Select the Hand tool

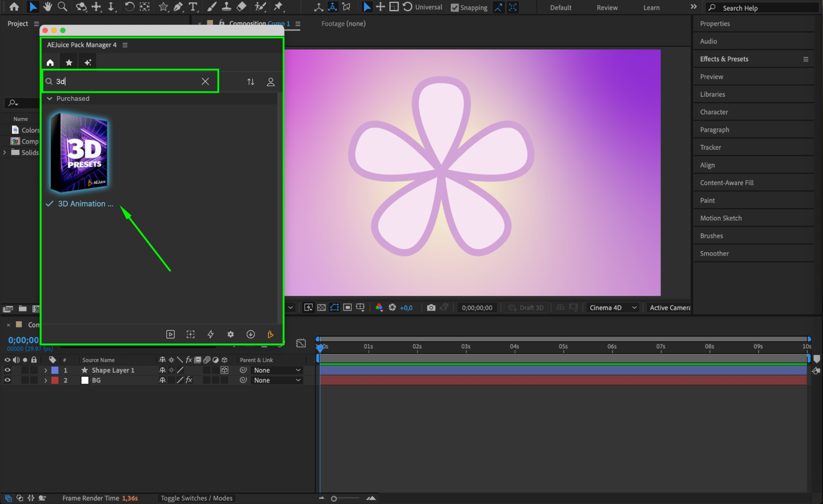click(48, 7)
